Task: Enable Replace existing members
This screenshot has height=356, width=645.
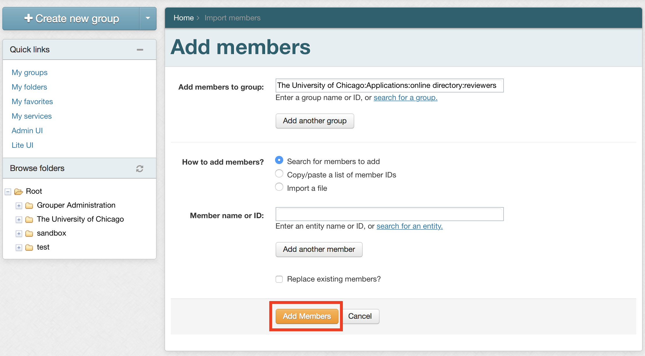Action: [x=279, y=279]
